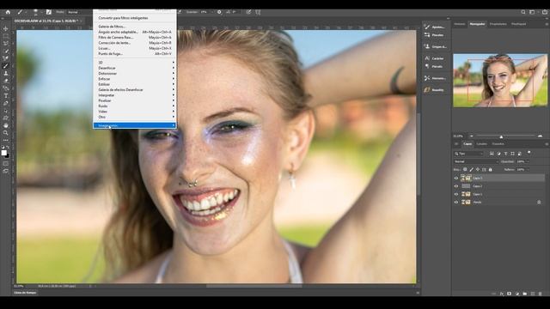The image size is (550, 309).
Task: Select the Capa 2 layer row
Action: pos(498,186)
